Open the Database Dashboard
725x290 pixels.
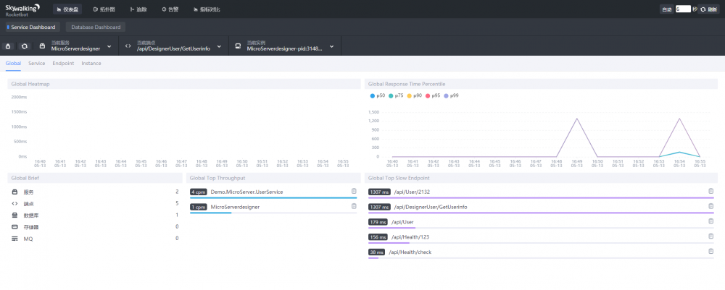(x=96, y=27)
